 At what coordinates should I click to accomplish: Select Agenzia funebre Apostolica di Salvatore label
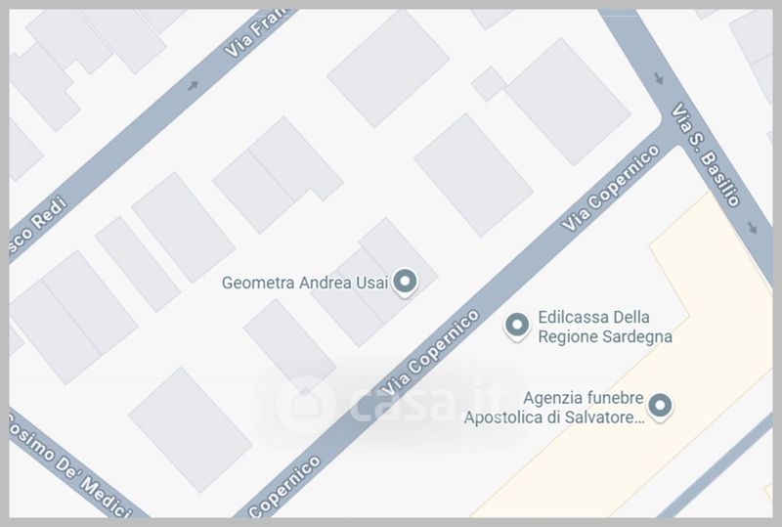point(554,407)
